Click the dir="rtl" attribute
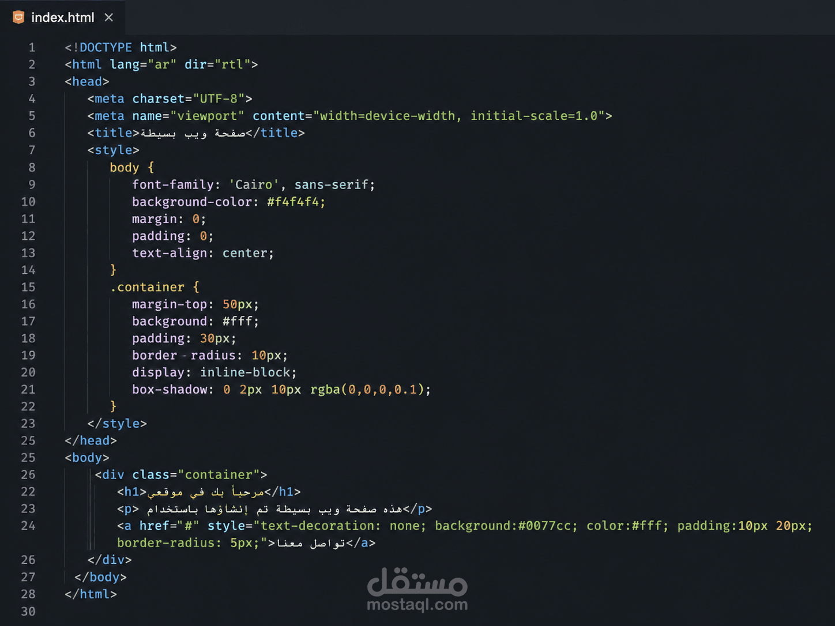Viewport: 835px width, 626px height. [217, 65]
